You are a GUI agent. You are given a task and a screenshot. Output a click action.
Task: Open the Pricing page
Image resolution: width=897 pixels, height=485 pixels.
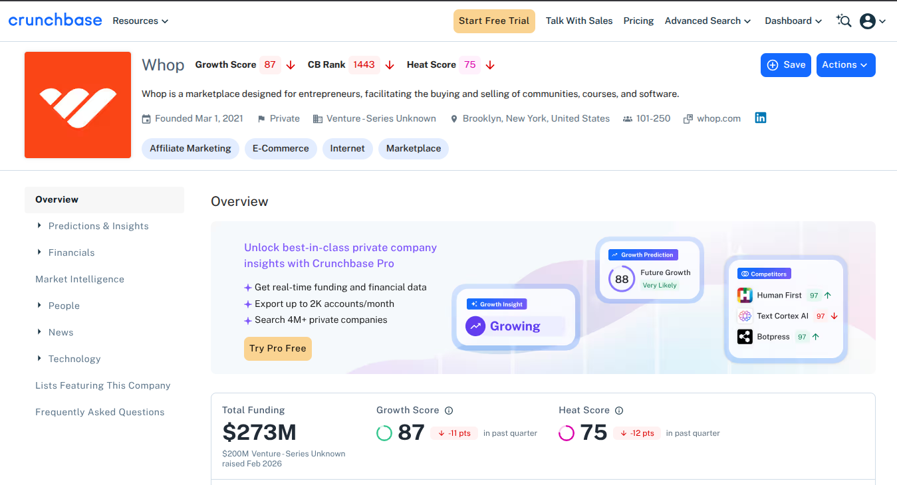pyautogui.click(x=638, y=21)
